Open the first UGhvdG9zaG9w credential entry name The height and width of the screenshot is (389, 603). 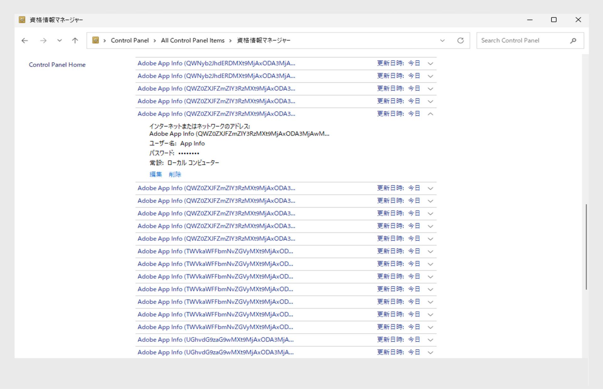[216, 340]
